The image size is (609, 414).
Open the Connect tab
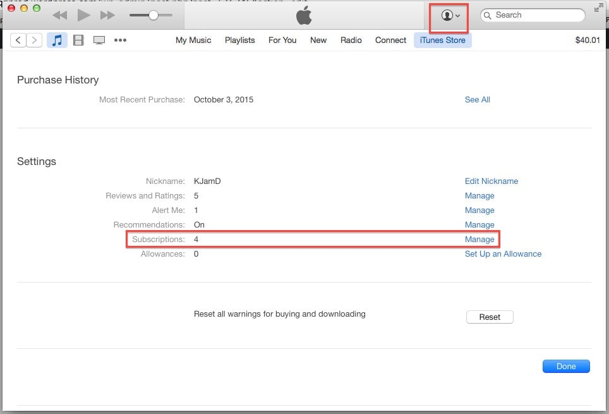click(x=390, y=40)
